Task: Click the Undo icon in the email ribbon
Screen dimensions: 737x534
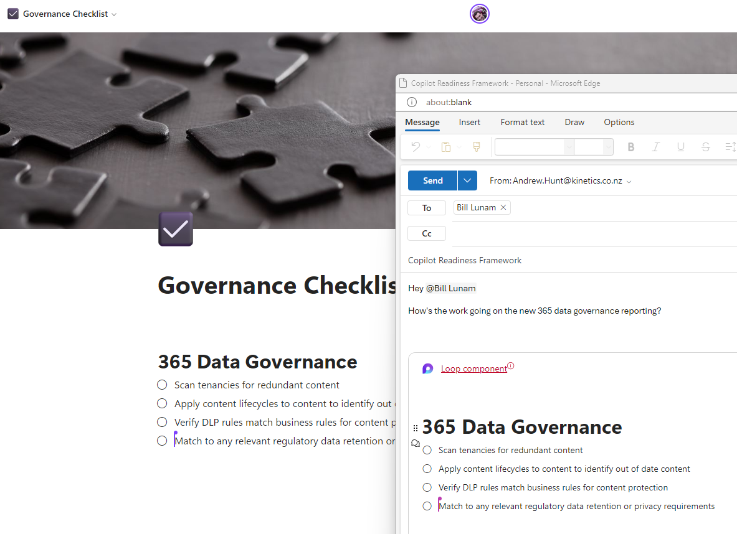Action: click(416, 147)
